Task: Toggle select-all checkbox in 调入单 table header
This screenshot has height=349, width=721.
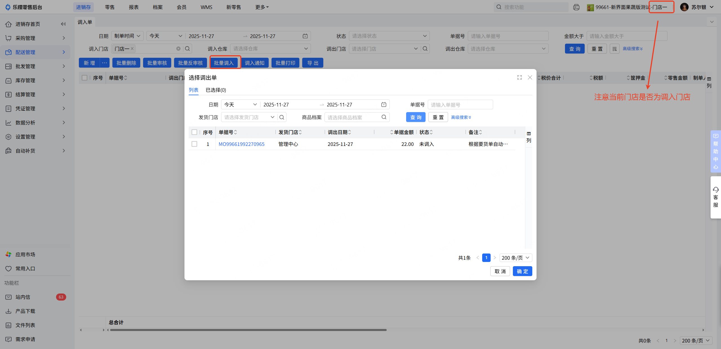Action: coord(84,78)
